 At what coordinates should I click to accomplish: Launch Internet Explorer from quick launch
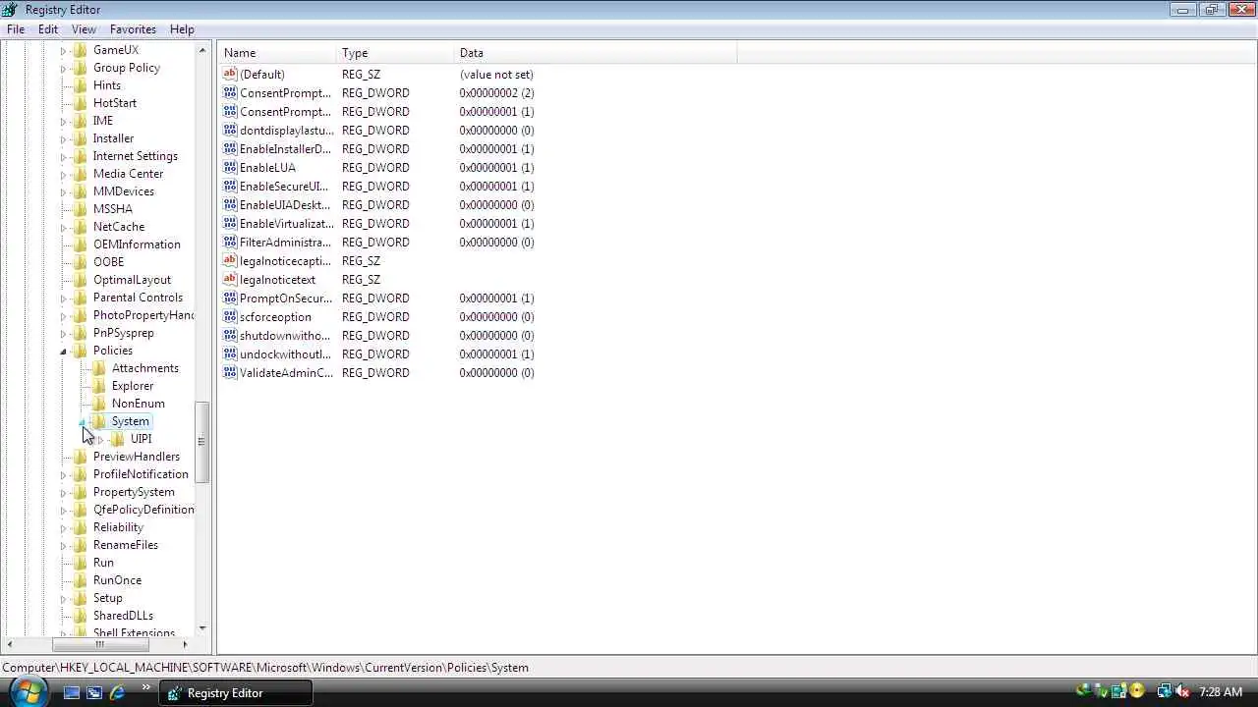[117, 692]
